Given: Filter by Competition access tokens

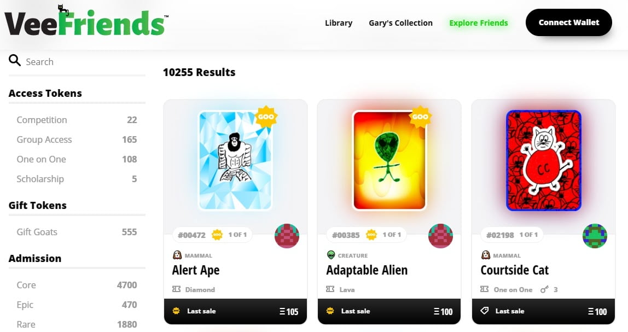Looking at the screenshot, I should pos(77,120).
